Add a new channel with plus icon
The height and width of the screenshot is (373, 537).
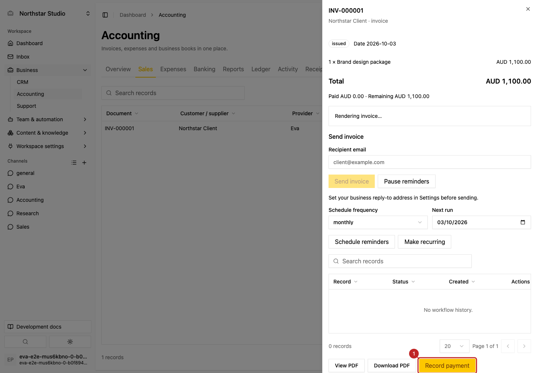click(x=84, y=163)
